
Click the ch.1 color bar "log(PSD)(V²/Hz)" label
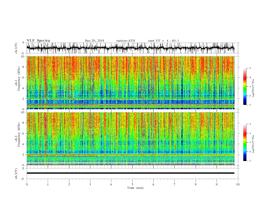[253, 88]
